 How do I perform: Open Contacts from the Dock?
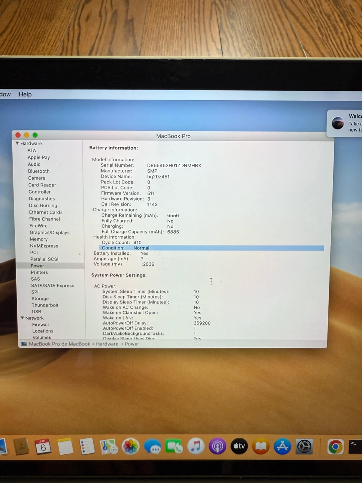[x=21, y=447]
